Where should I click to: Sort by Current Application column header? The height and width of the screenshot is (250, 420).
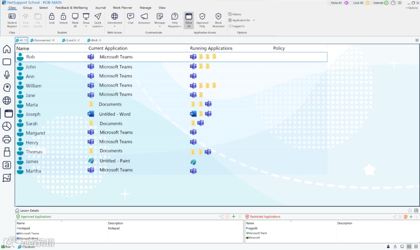[108, 48]
